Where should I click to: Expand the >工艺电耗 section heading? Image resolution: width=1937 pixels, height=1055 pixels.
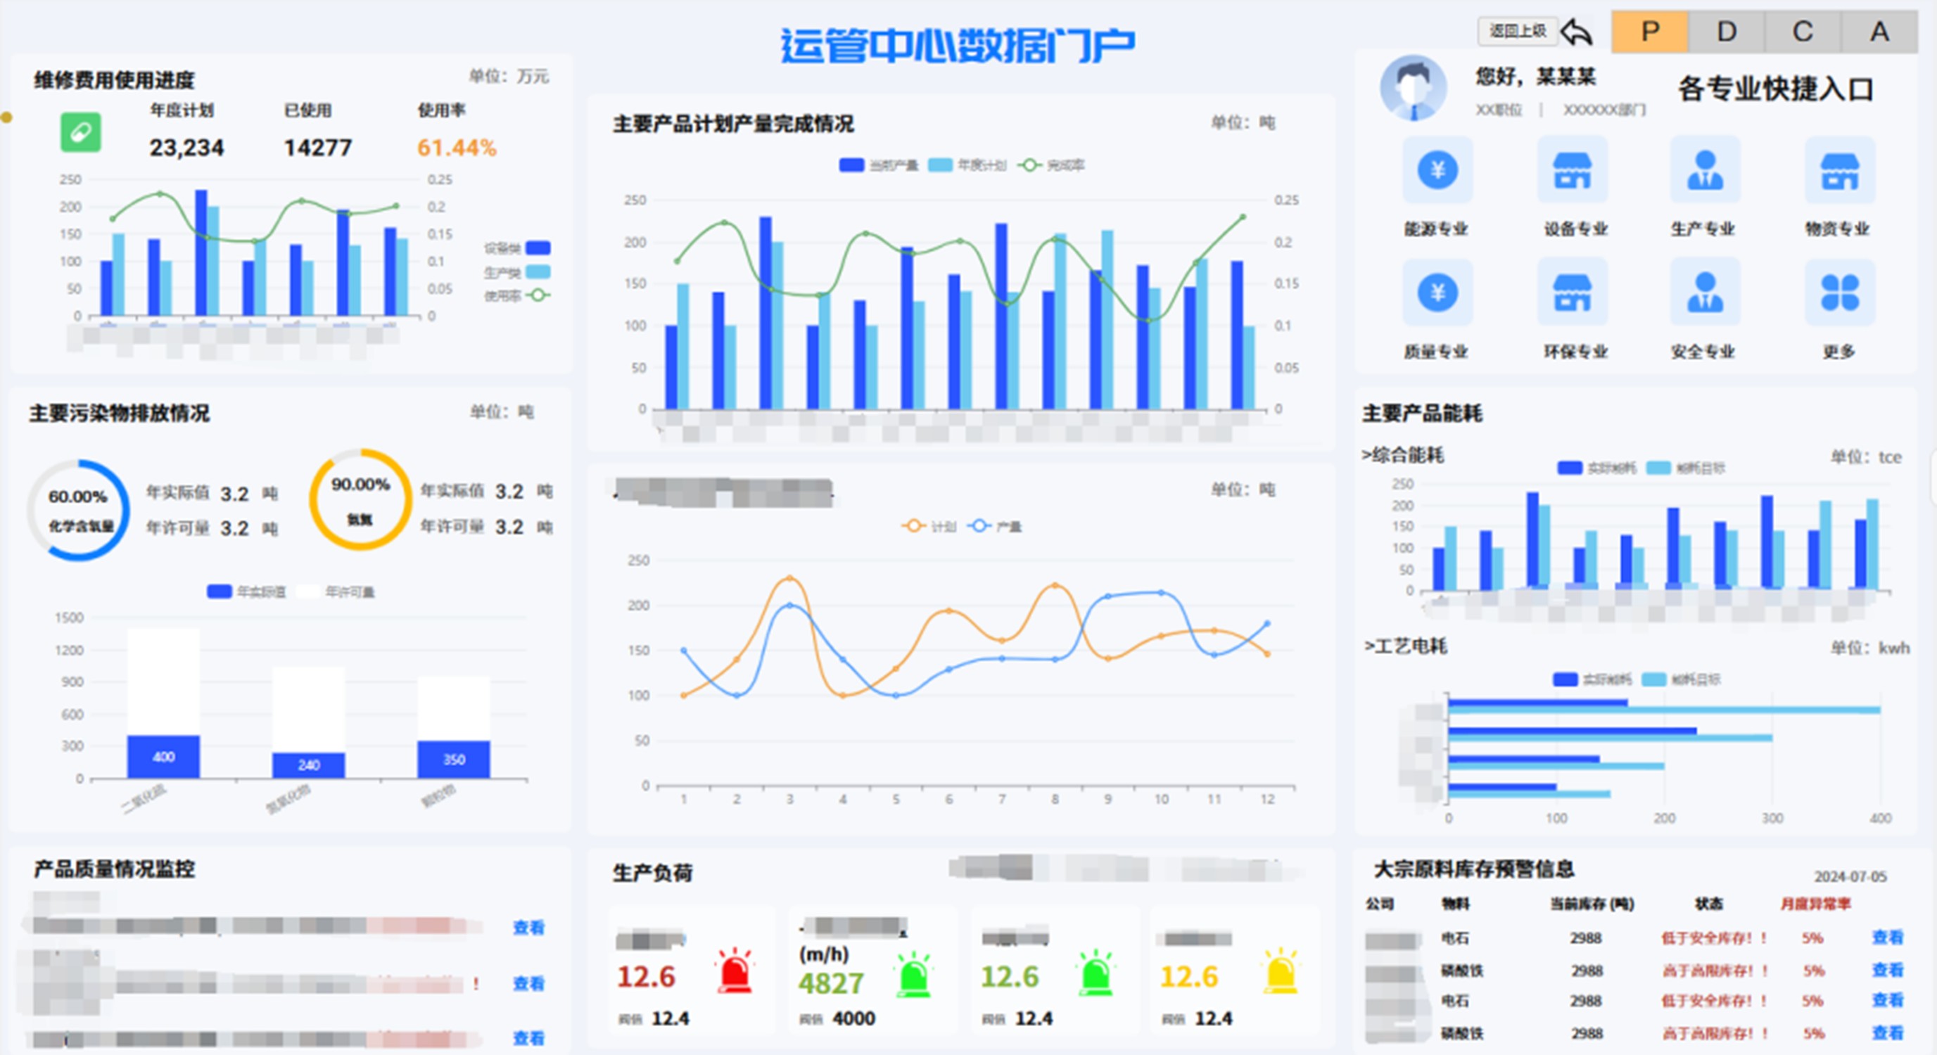click(1405, 646)
